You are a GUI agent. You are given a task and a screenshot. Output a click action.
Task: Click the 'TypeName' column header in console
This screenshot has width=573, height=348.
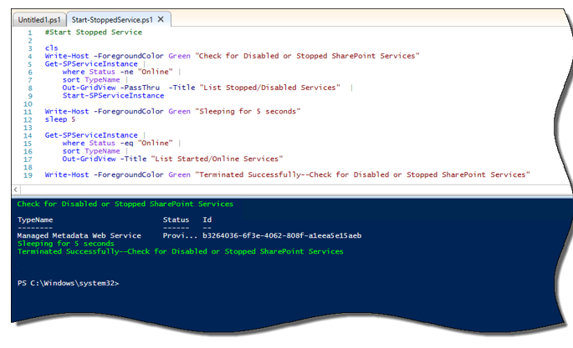tap(35, 219)
